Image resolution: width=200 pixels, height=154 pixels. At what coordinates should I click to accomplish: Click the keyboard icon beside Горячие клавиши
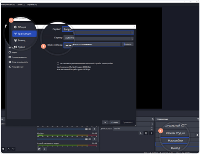(x=10, y=57)
